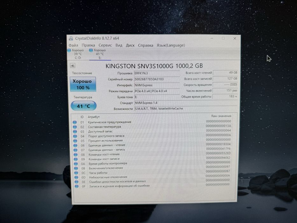297x223 pixels.
Task: Select the C: D: disk tab
Action: click(78, 54)
